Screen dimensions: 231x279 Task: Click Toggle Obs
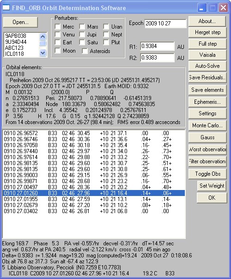click(x=207, y=174)
